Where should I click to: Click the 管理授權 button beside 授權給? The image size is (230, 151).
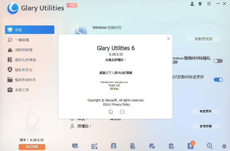click(x=206, y=126)
